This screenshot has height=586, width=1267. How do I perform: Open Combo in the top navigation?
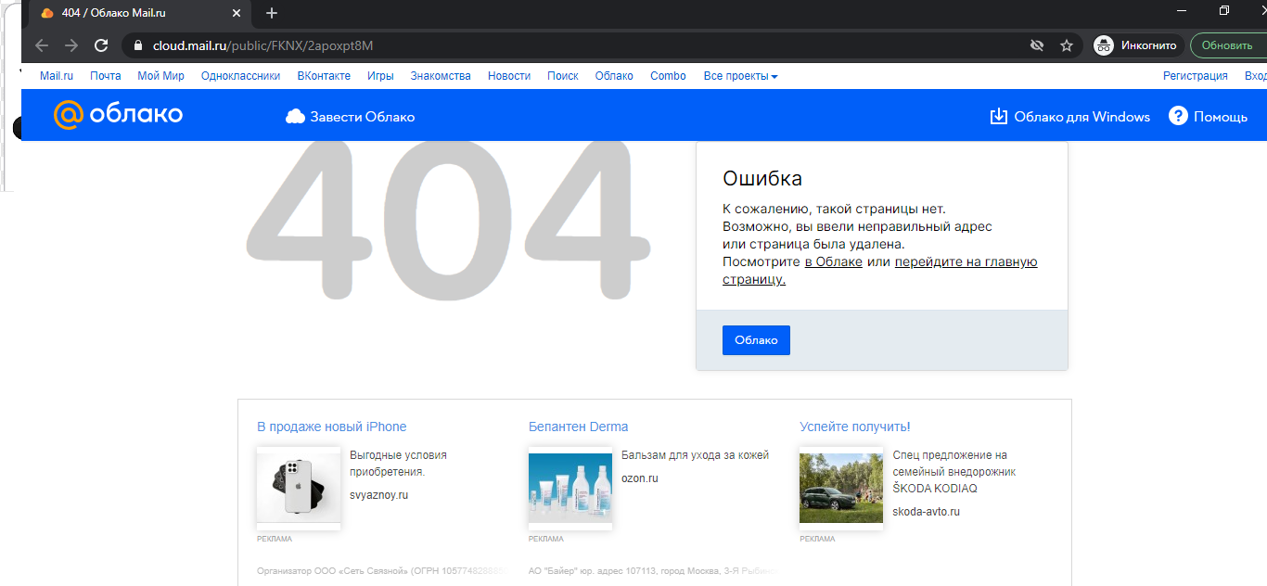tap(668, 76)
